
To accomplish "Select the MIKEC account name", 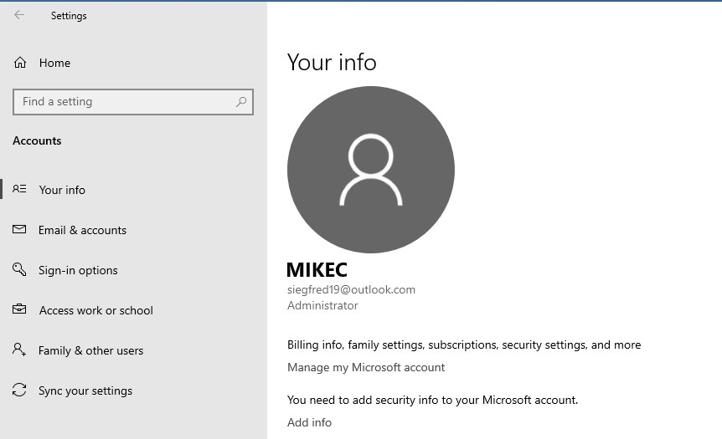I will click(x=317, y=270).
